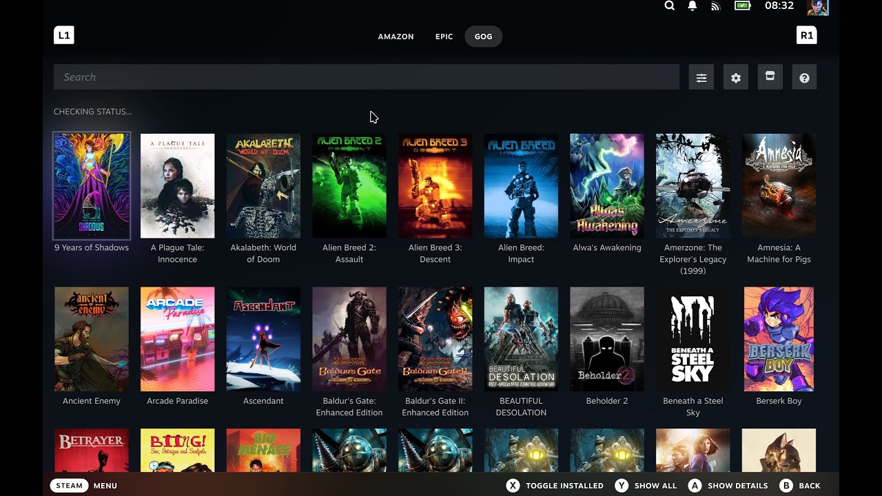
Task: Select Alien Breed 2: Assault cover
Action: (x=349, y=186)
